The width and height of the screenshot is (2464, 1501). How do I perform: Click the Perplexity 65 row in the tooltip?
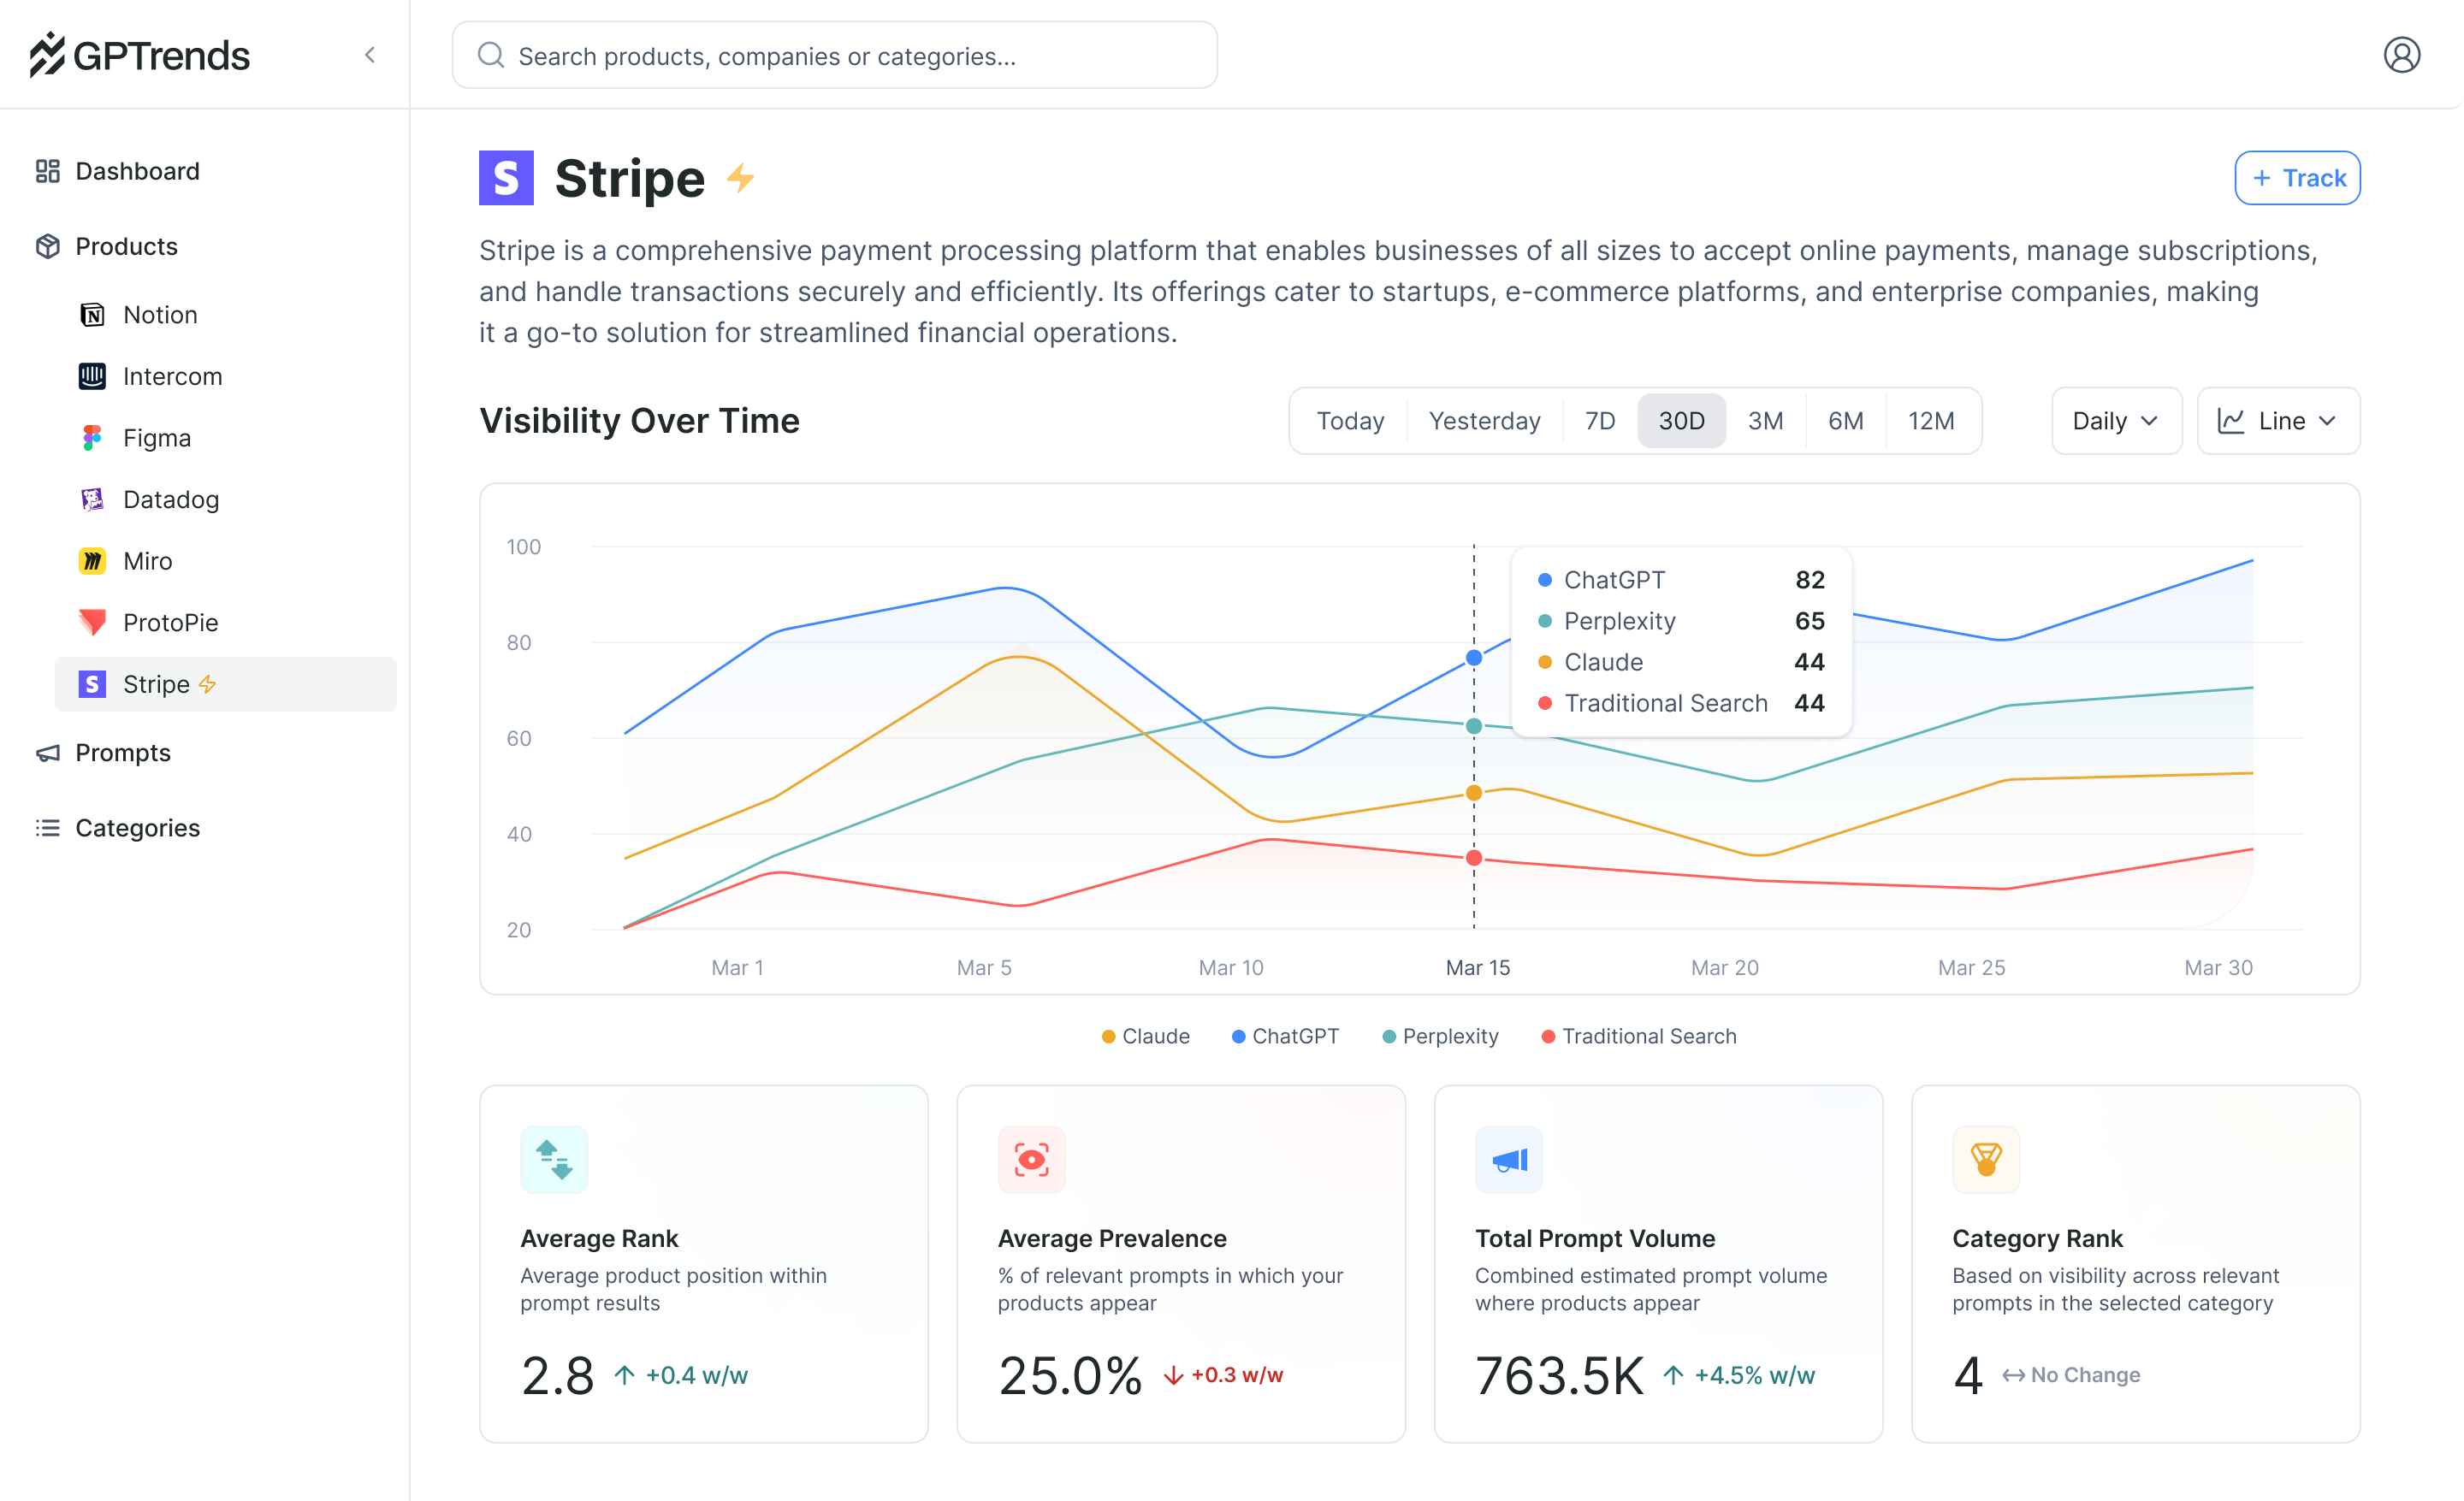pos(1681,621)
